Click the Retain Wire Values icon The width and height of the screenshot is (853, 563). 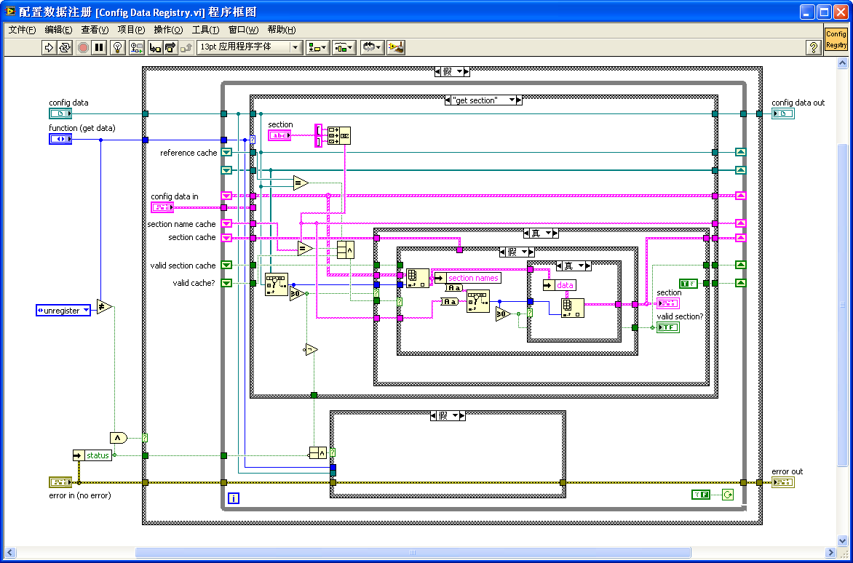coord(136,47)
